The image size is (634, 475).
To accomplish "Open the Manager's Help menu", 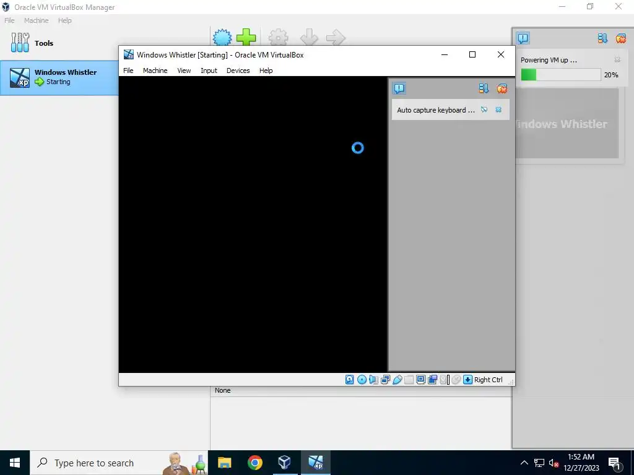I will [64, 20].
